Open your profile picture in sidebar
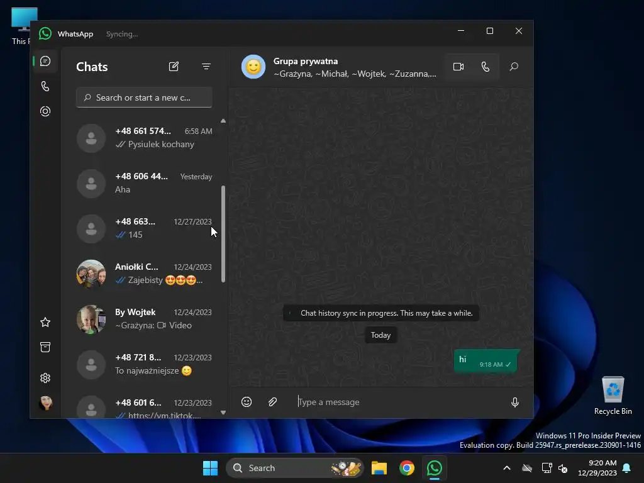Screen dimensions: 644x483 click(45, 403)
